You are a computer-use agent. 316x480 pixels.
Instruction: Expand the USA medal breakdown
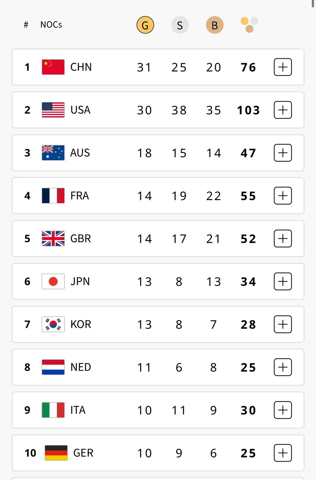[x=283, y=110]
